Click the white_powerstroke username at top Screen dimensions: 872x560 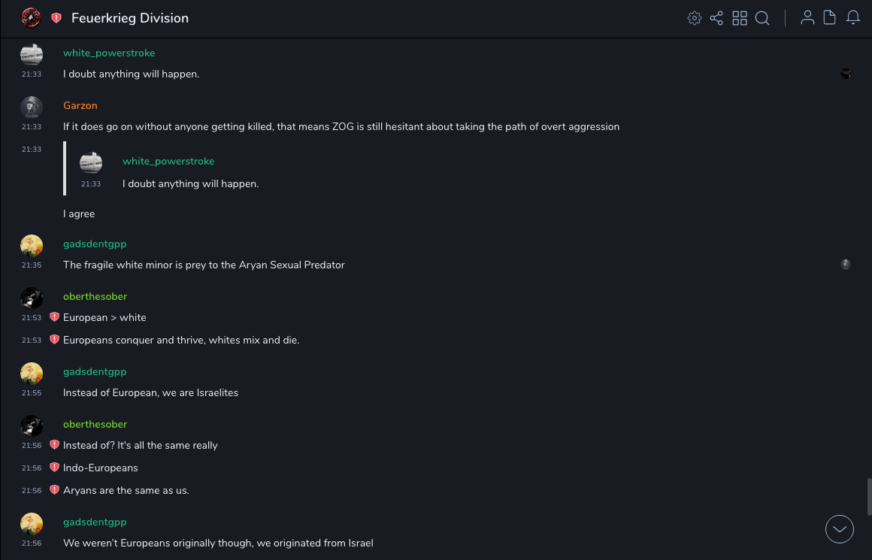pyautogui.click(x=109, y=53)
